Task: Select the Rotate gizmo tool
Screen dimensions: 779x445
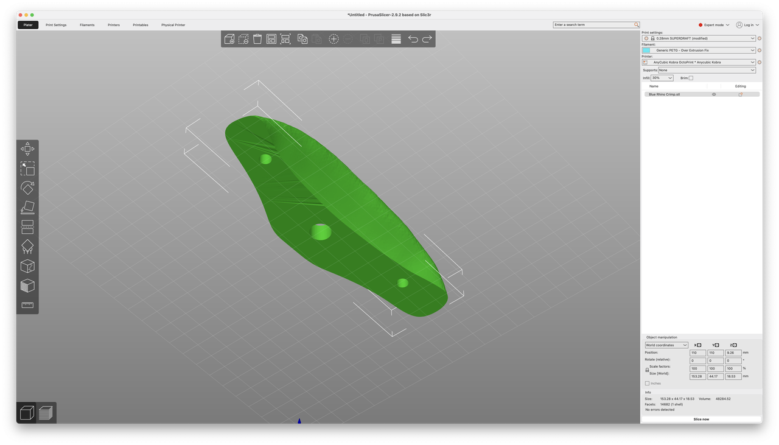Action: tap(27, 188)
